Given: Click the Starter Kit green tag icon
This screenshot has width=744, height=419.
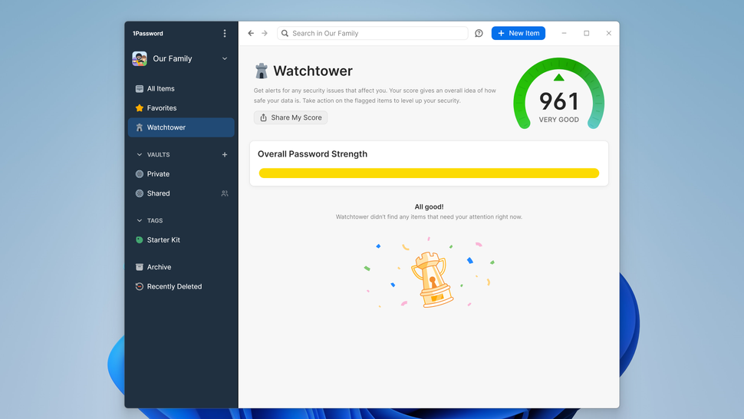Looking at the screenshot, I should (x=140, y=240).
